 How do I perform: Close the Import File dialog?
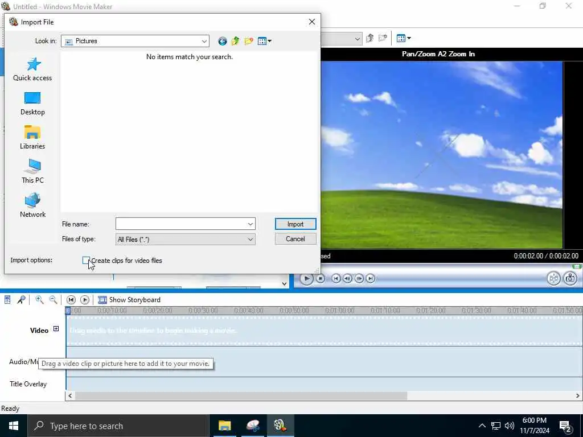[x=312, y=22]
